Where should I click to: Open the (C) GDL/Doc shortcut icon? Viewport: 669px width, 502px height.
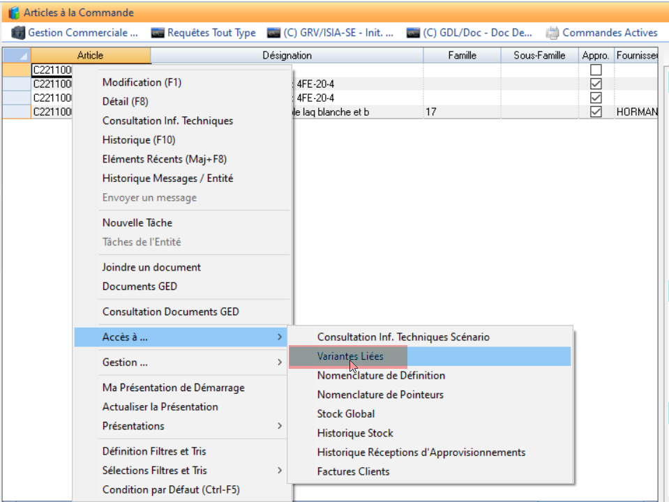414,33
